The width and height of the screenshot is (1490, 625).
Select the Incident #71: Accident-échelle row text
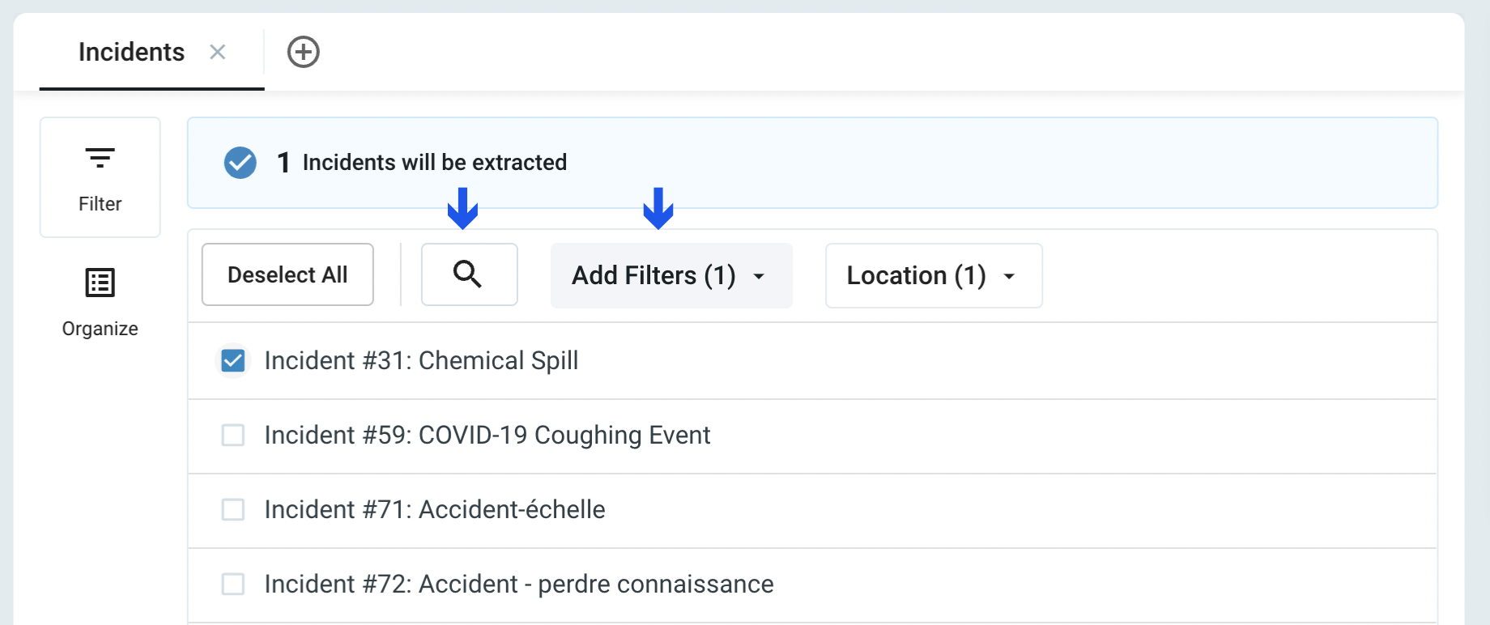(x=435, y=510)
